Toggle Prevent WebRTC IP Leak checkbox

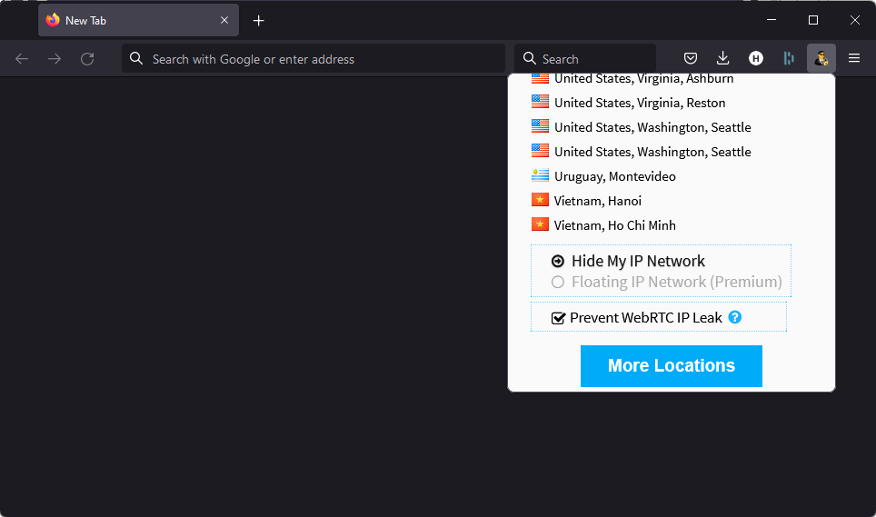pyautogui.click(x=558, y=318)
